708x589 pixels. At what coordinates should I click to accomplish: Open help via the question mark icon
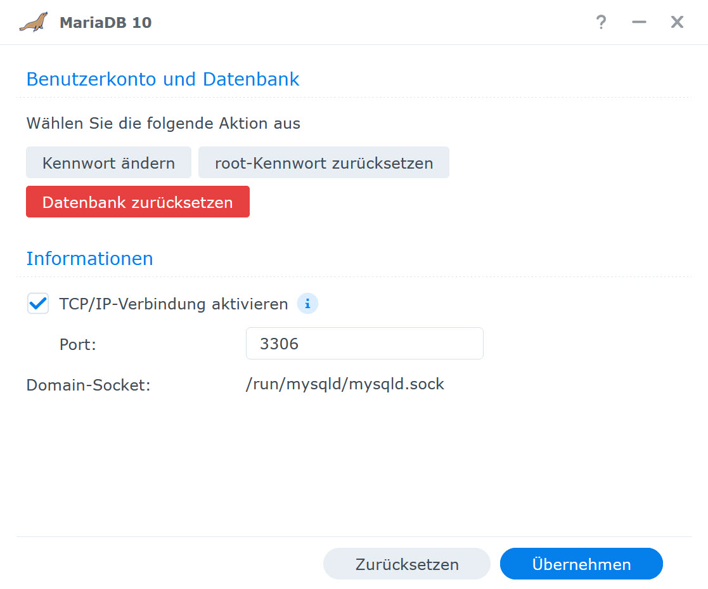pos(601,22)
